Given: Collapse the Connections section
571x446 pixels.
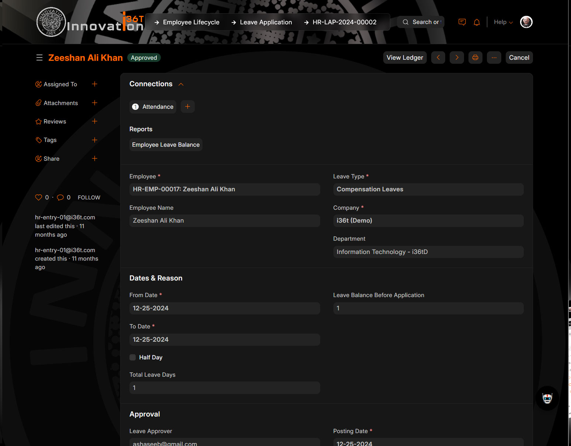Looking at the screenshot, I should pyautogui.click(x=181, y=84).
